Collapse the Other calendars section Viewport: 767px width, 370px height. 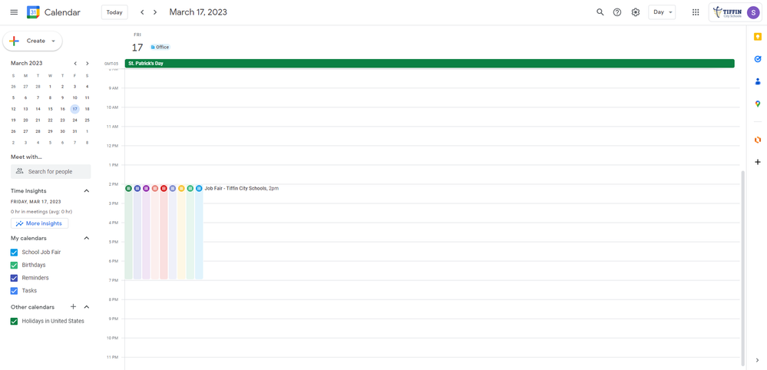coord(87,307)
